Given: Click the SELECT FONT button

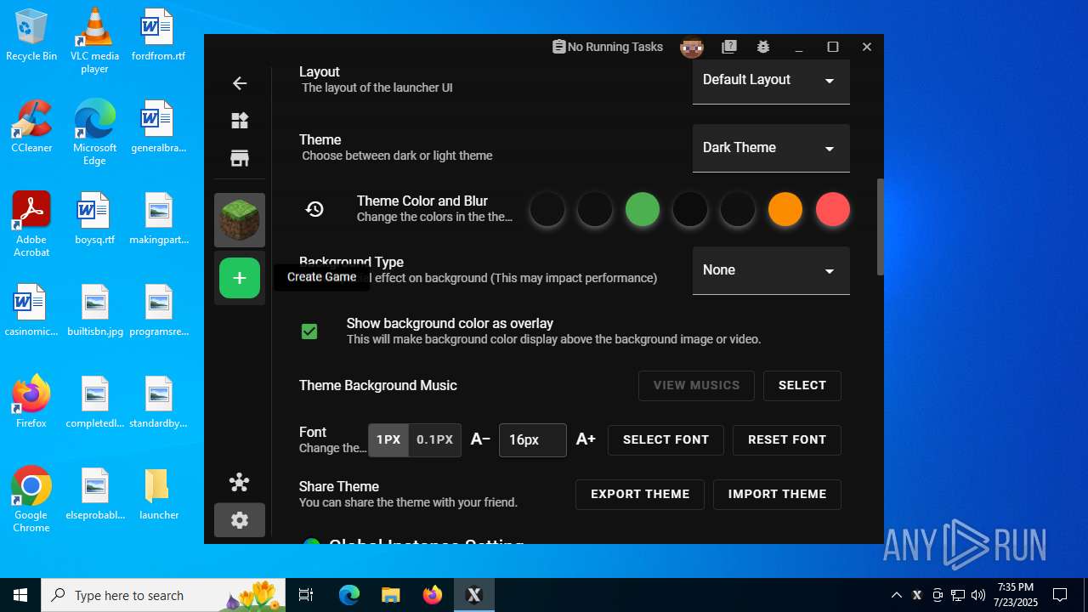Looking at the screenshot, I should point(666,439).
